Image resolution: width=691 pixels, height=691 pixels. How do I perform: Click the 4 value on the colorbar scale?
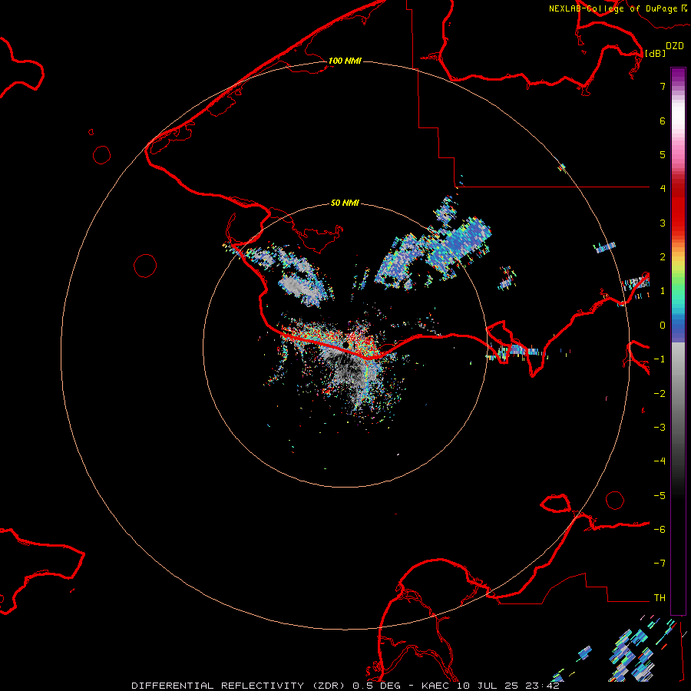(663, 189)
